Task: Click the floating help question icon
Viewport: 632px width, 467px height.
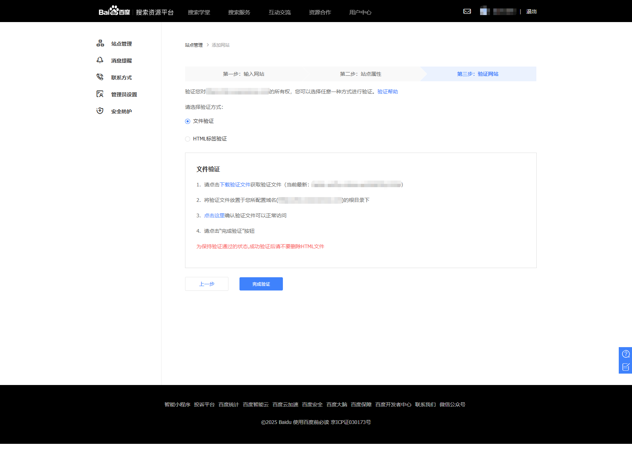Action: point(625,354)
